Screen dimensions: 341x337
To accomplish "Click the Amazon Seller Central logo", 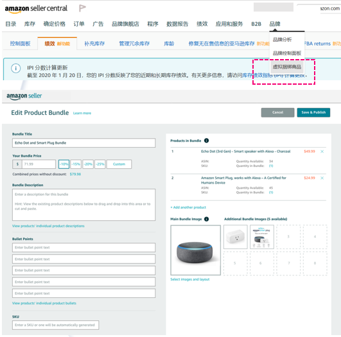I will point(36,9).
